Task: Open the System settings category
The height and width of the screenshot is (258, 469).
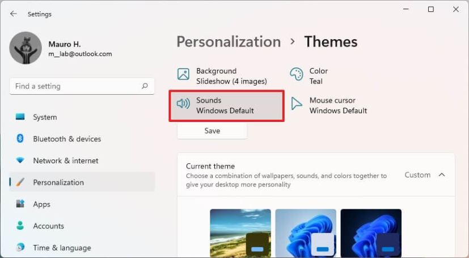Action: click(82, 117)
